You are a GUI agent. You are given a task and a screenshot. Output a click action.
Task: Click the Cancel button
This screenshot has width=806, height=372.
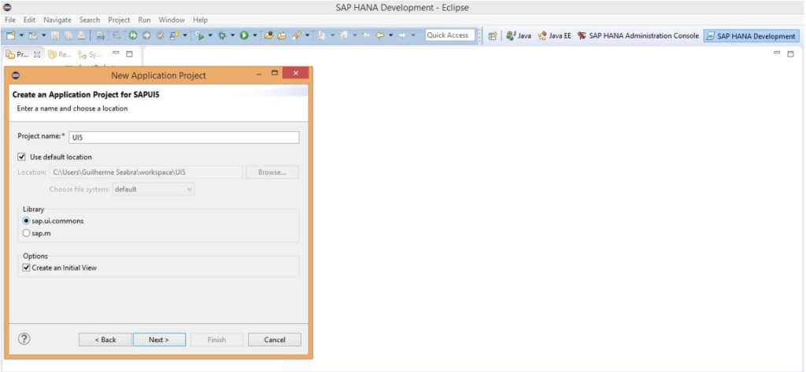tap(274, 340)
